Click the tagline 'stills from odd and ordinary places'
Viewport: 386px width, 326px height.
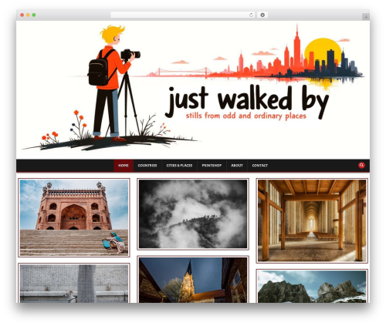tap(246, 116)
